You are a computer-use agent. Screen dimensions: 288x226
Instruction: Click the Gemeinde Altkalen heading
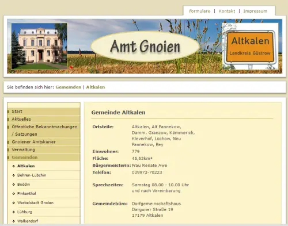(118, 112)
